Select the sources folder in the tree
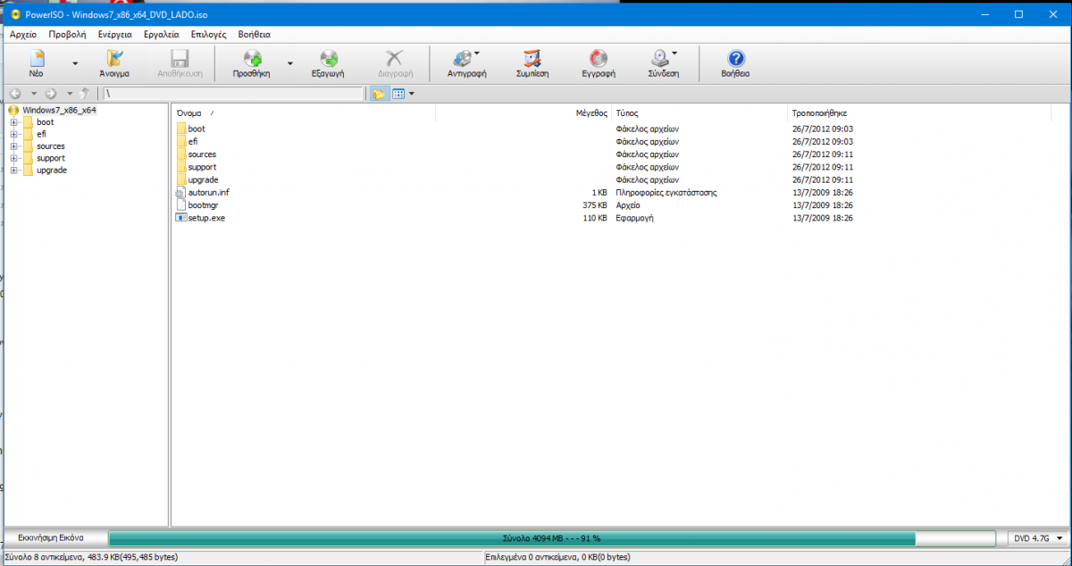Viewport: 1072px width, 566px height. (x=51, y=146)
